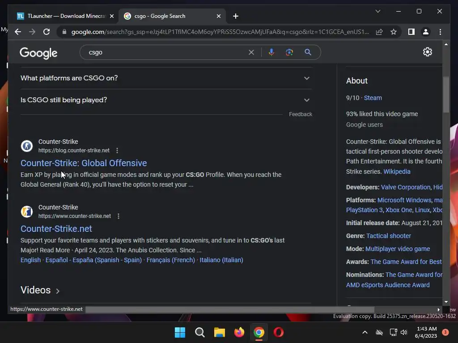458x343 pixels.
Task: Open Français (French) sitelink
Action: 170,260
